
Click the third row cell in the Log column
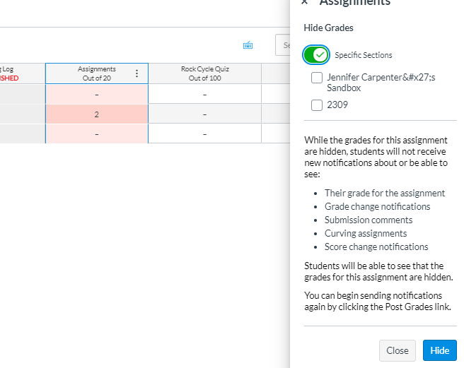pos(21,133)
